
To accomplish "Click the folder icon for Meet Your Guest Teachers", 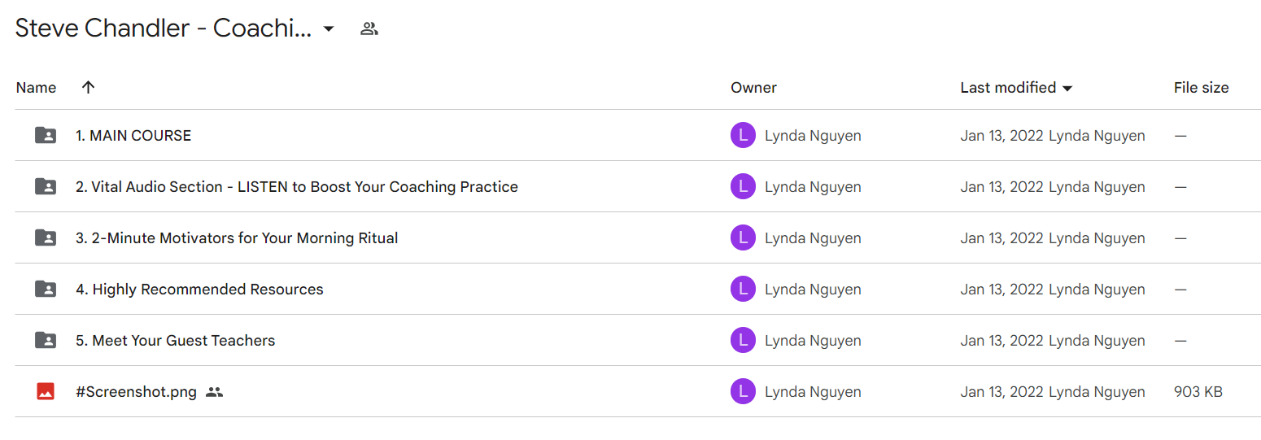I will point(46,341).
